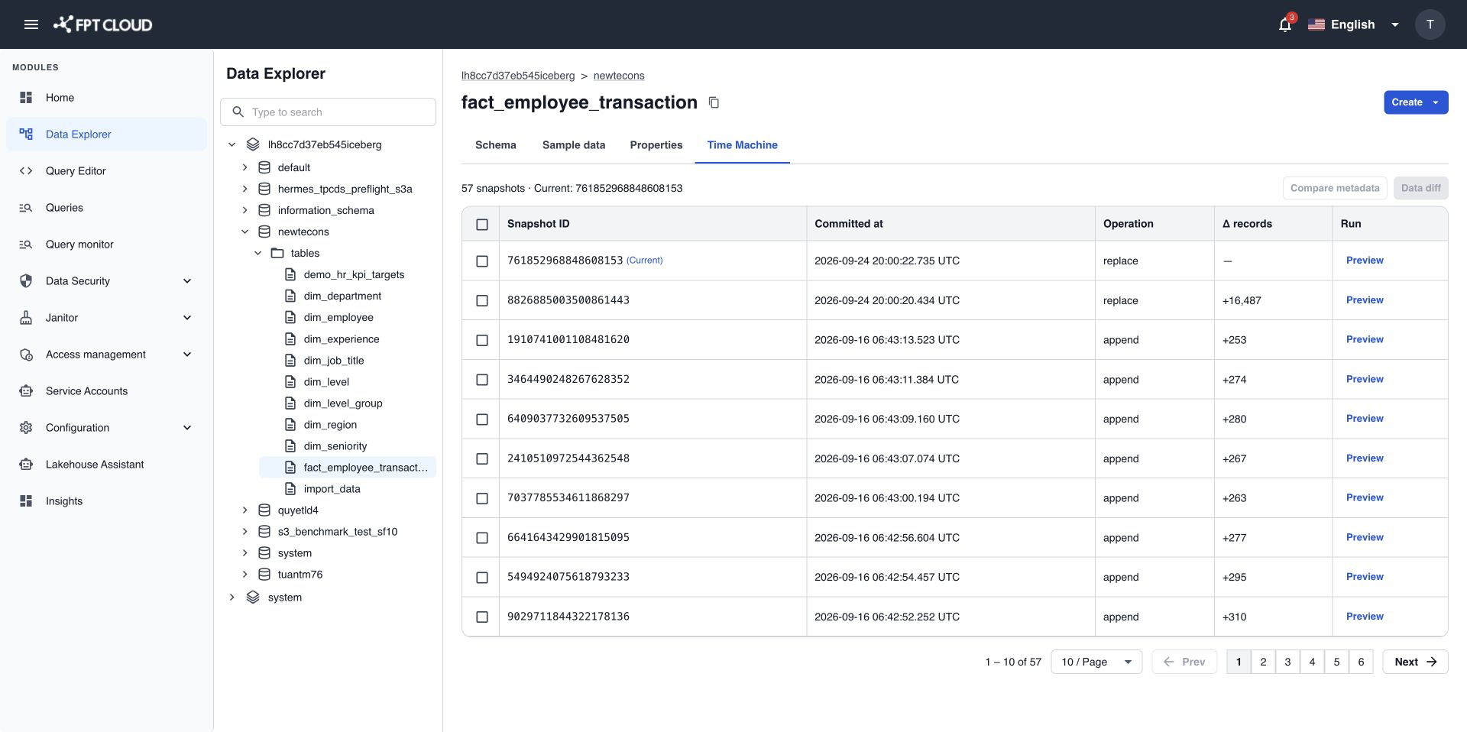Click the Insights dashboard icon
Viewport: 1467px width, 732px height.
click(26, 501)
